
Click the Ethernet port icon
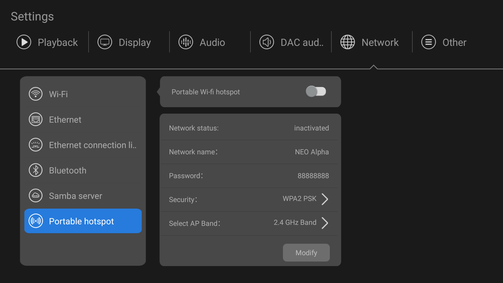pos(36,119)
